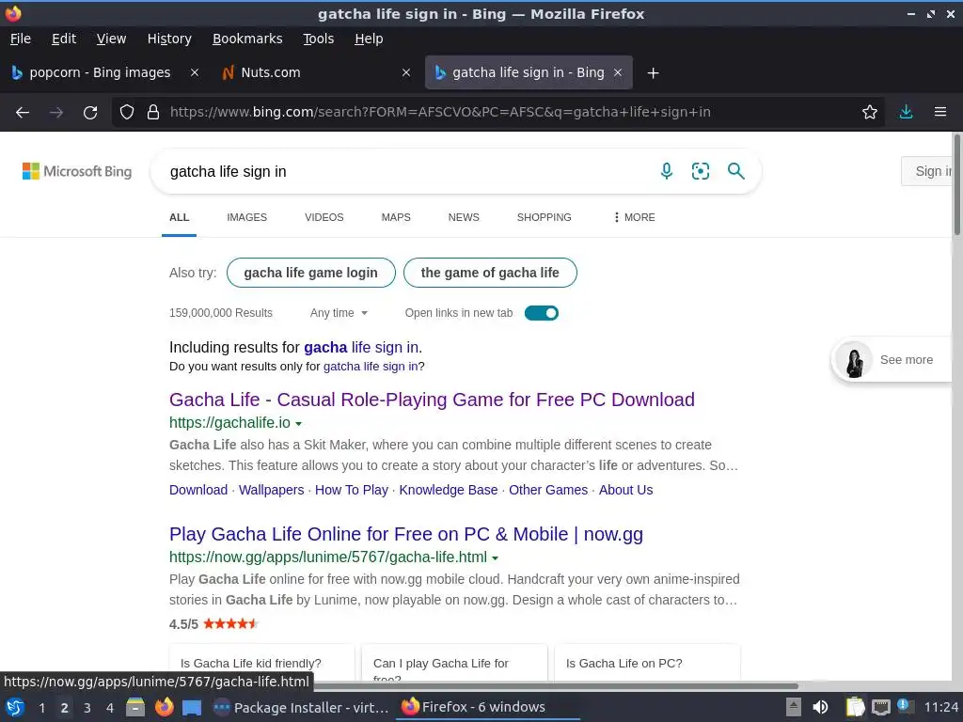Image resolution: width=963 pixels, height=722 pixels.
Task: View site security lock info
Action: pyautogui.click(x=153, y=113)
